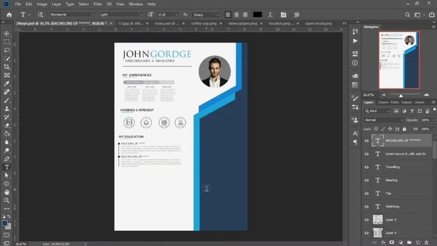Open the Opacity dropdown arrow
Image resolution: width=437 pixels, height=246 pixels.
434,120
